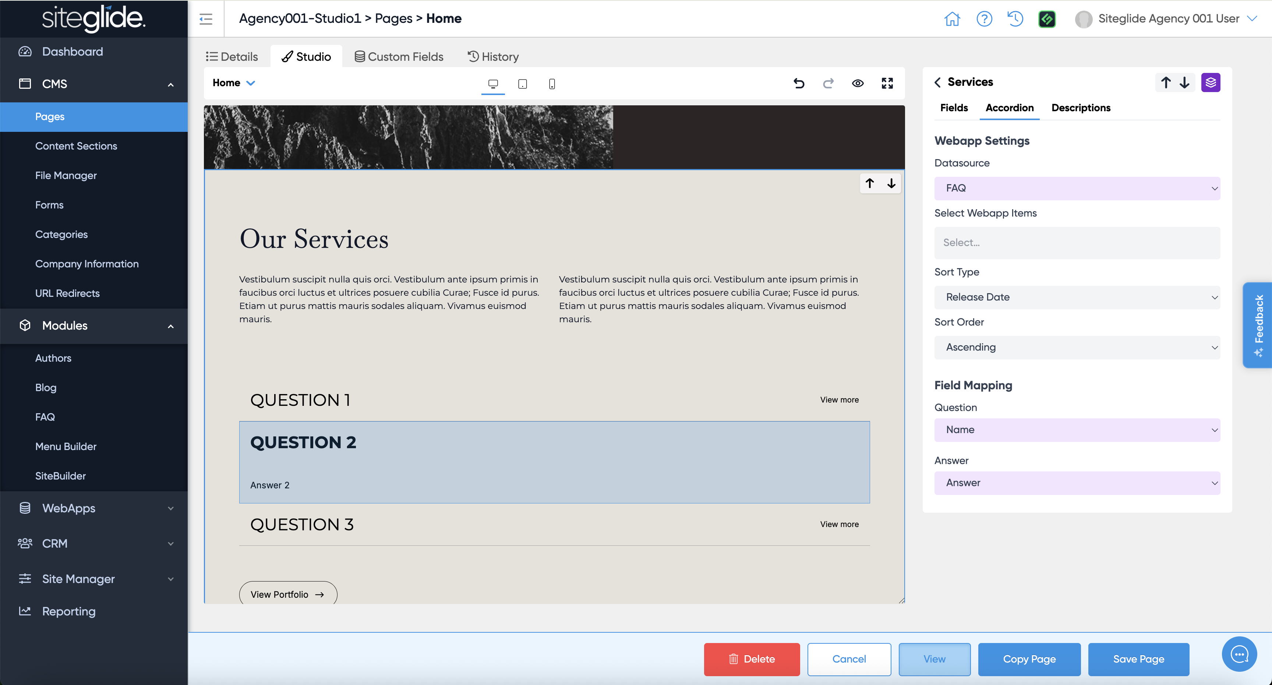Open the Datasource FAQ dropdown
This screenshot has width=1272, height=685.
(x=1077, y=188)
